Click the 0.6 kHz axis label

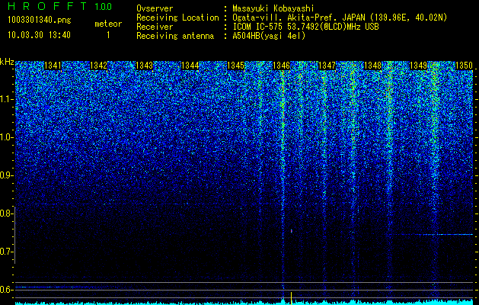pyautogui.click(x=6, y=290)
